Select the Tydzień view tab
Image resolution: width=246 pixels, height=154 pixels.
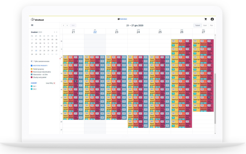click(197, 26)
